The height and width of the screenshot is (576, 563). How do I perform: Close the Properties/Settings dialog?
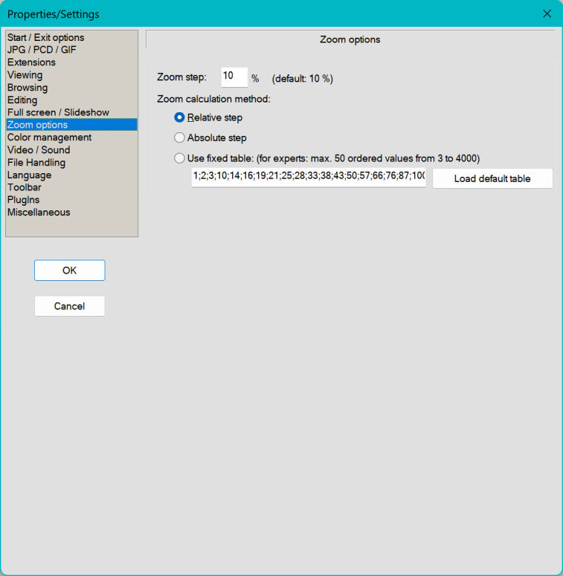click(x=547, y=13)
